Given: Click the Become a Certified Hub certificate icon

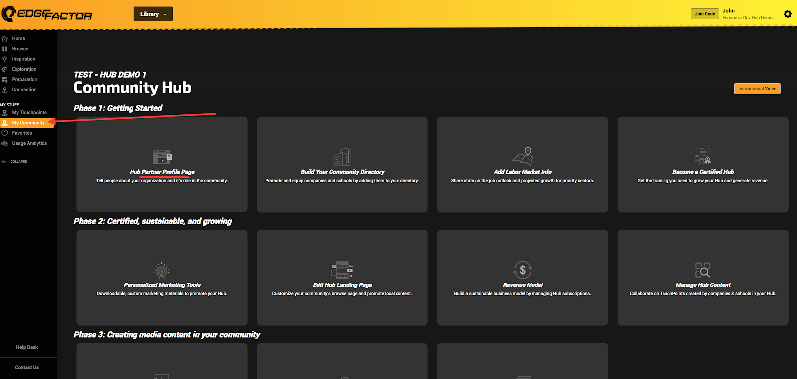Looking at the screenshot, I should click(703, 155).
